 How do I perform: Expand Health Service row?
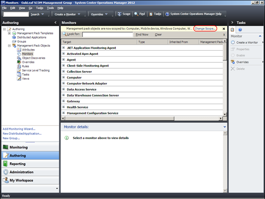[x=64, y=107]
